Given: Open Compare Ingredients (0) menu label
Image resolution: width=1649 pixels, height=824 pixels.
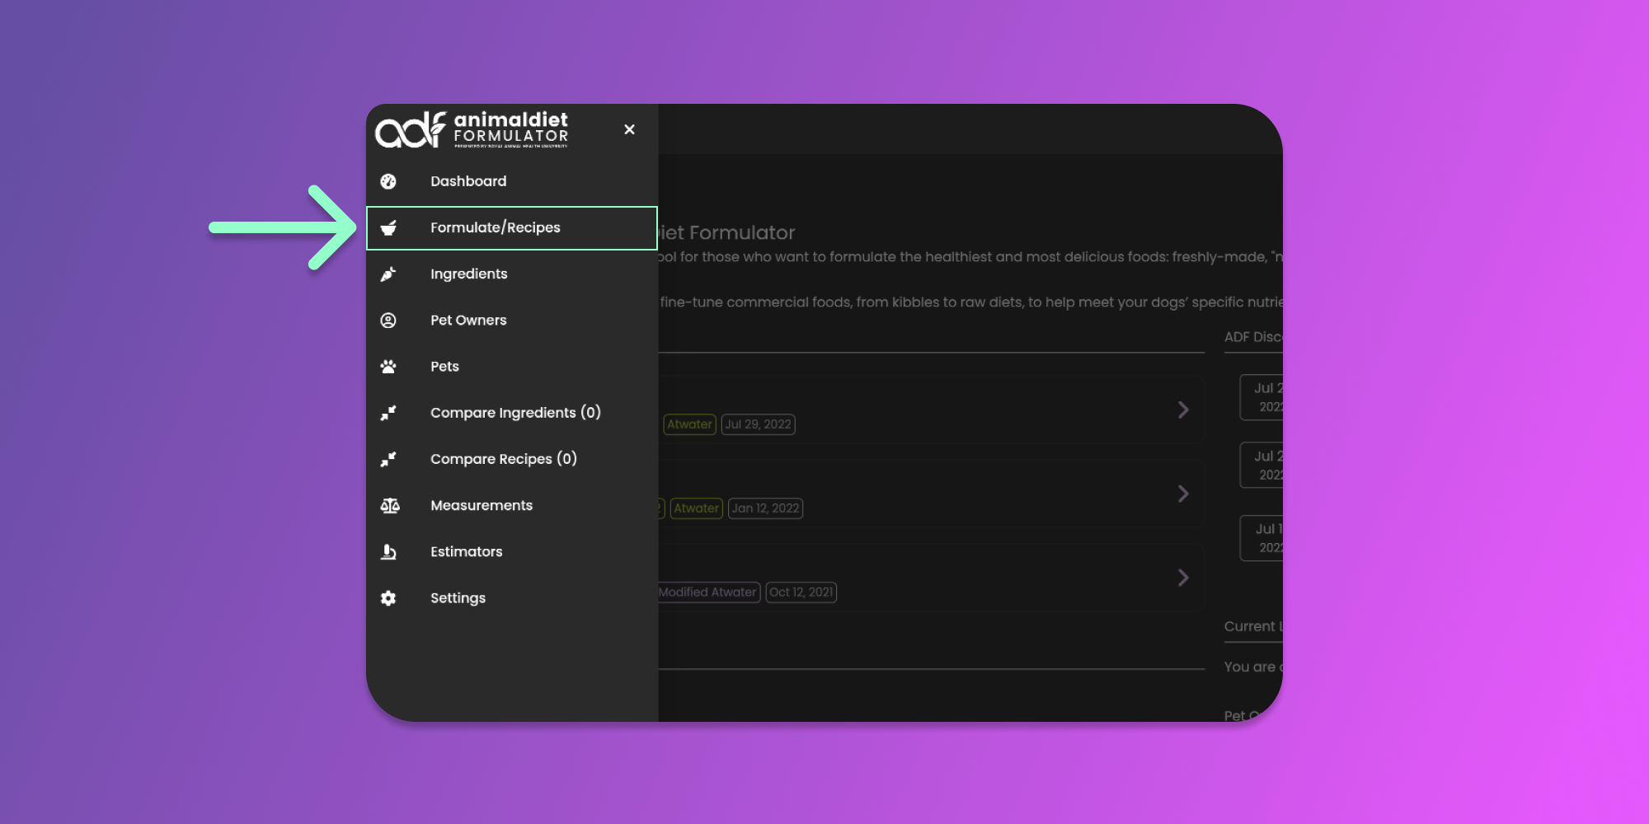Looking at the screenshot, I should (x=515, y=413).
